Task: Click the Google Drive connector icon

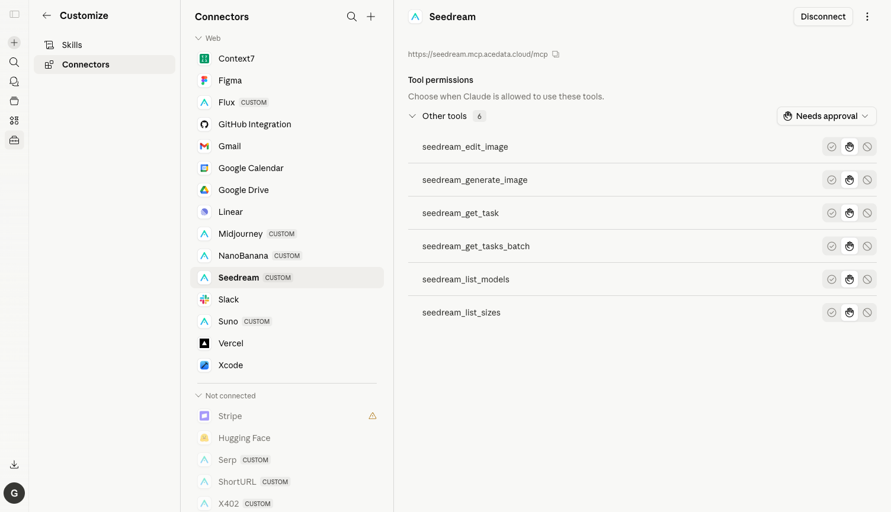Action: (x=204, y=190)
